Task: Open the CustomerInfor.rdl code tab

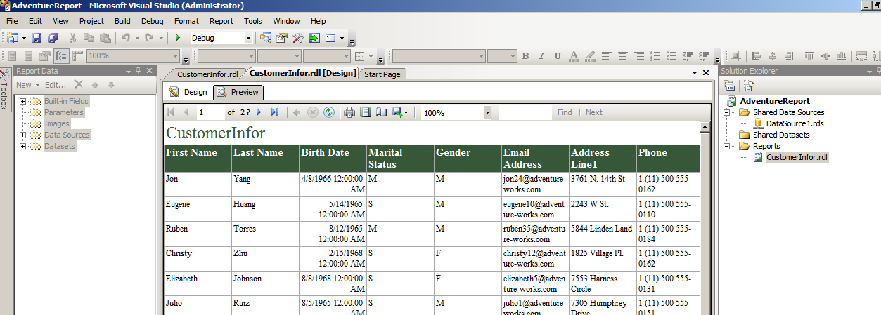Action: click(207, 74)
